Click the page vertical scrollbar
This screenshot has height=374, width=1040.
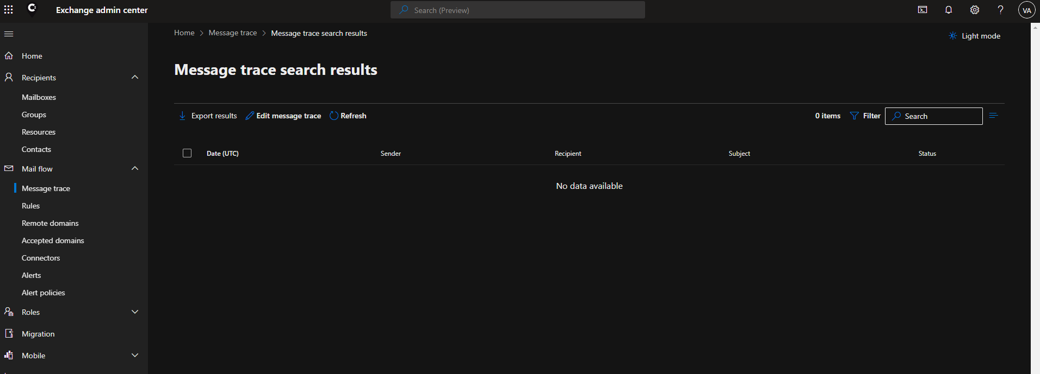click(1035, 198)
